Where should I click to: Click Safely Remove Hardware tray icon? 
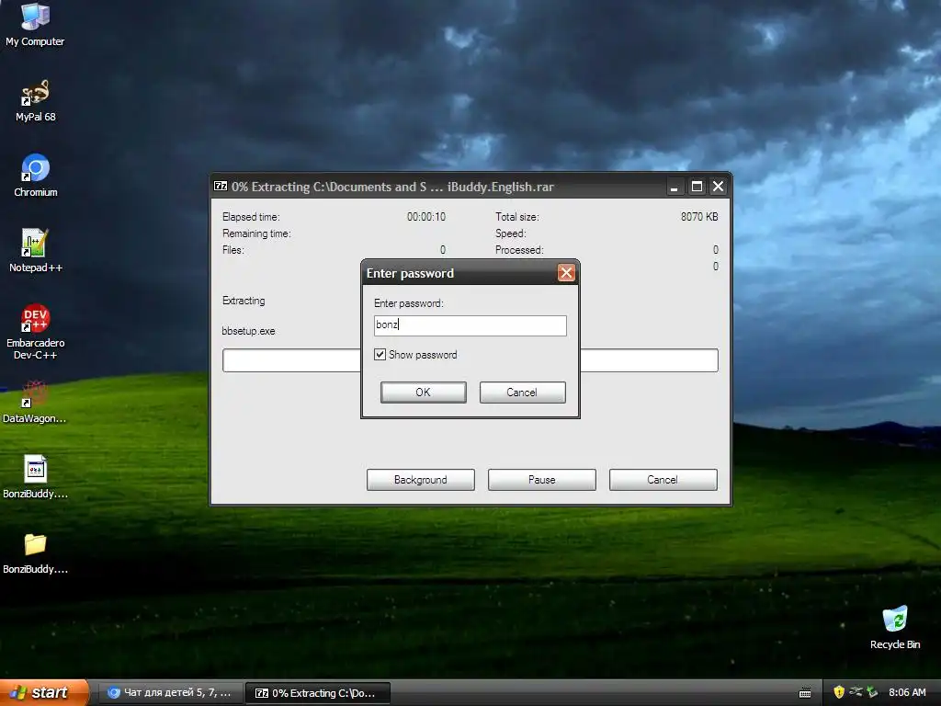[x=872, y=692]
